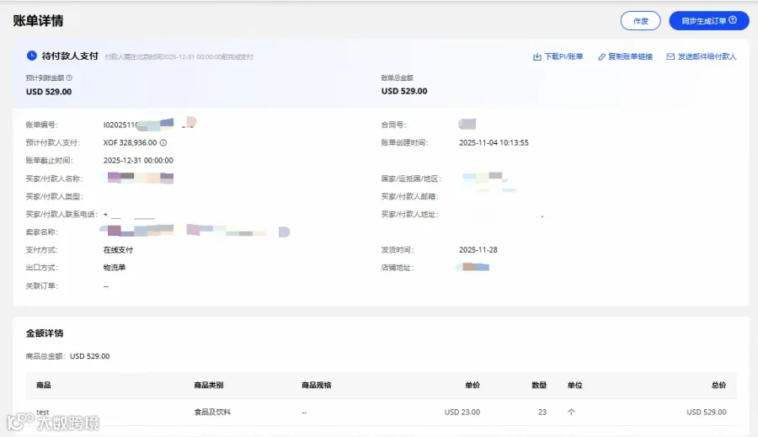The image size is (758, 437).
Task: Select the test product row name
Action: pos(43,413)
